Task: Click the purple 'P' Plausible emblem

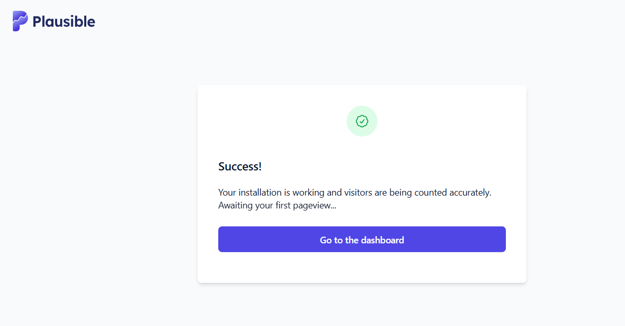Action: point(20,21)
